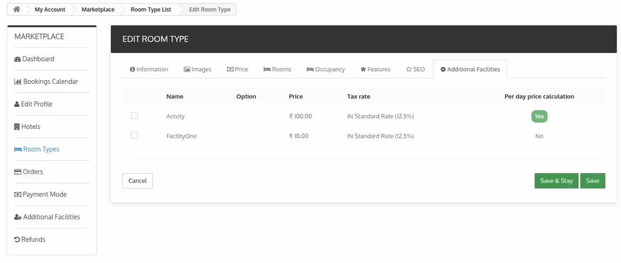The width and height of the screenshot is (621, 263).
Task: Click the Tax rate column header
Action: (x=358, y=97)
